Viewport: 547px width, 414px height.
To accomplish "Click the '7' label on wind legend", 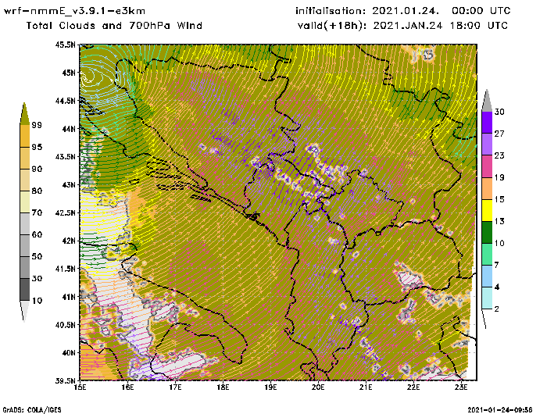I will pyautogui.click(x=497, y=265).
